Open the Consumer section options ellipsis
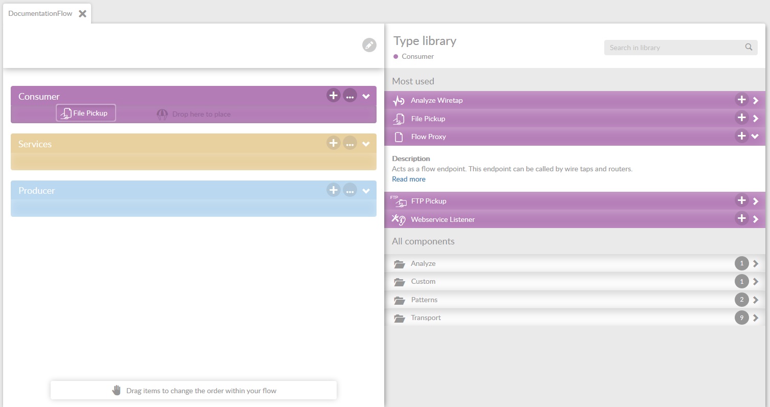 (350, 96)
